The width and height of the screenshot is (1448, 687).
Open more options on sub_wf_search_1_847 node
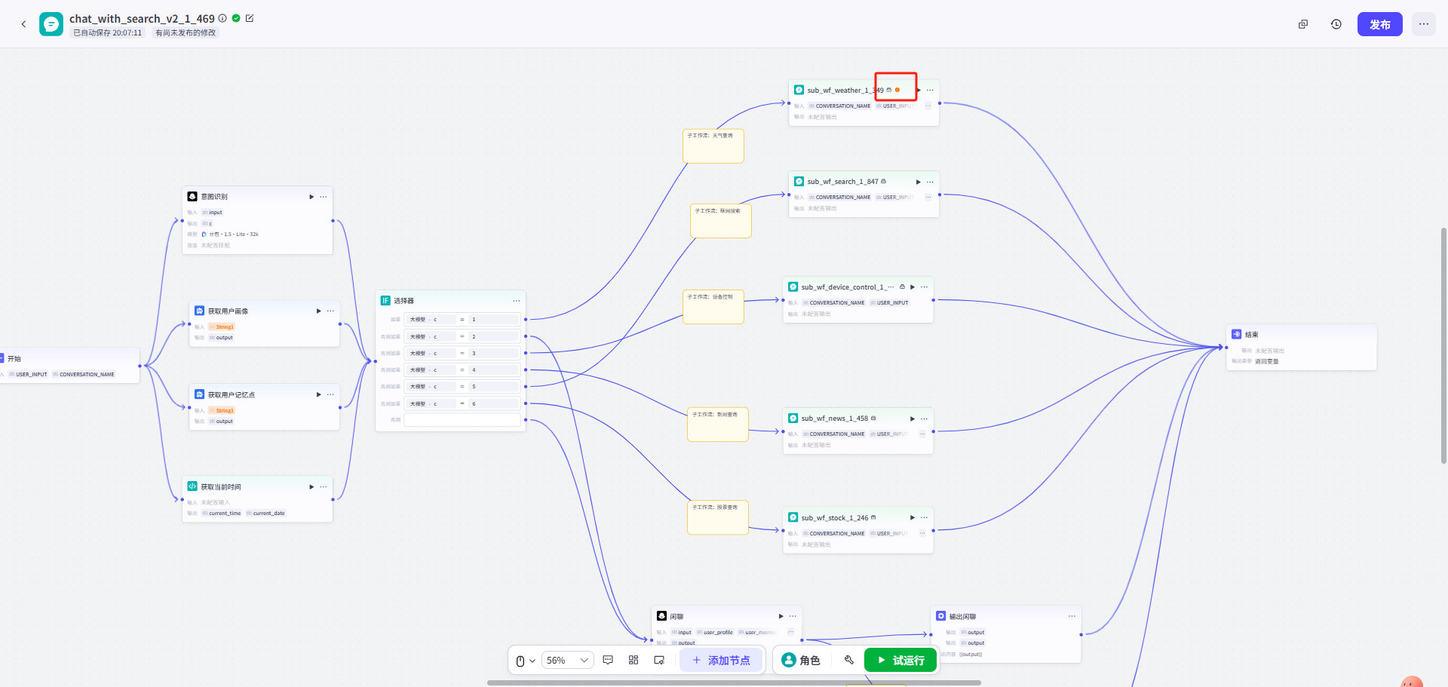930,182
